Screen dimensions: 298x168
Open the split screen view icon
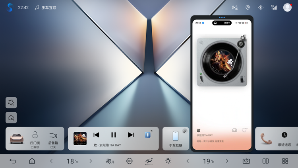pyautogui.click(x=265, y=161)
